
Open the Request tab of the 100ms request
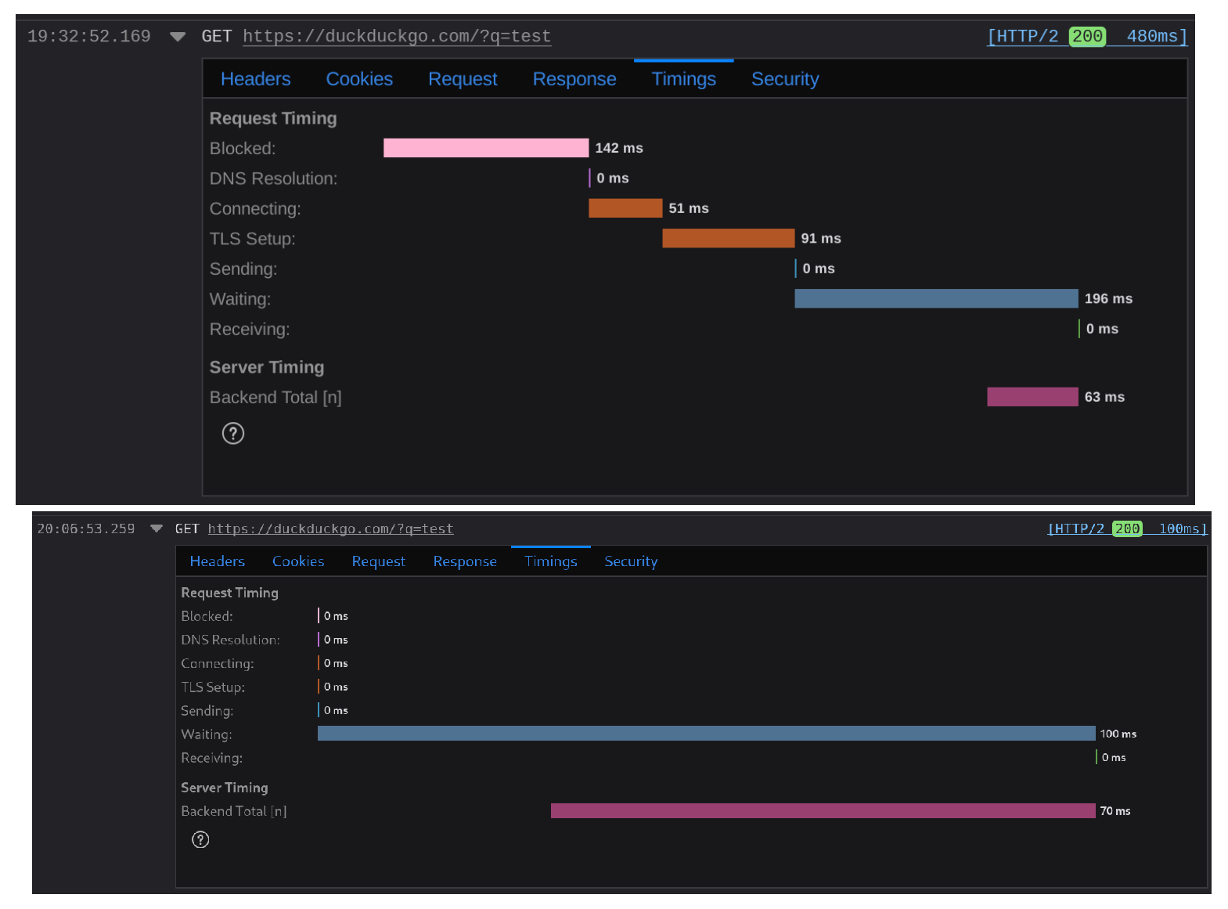[378, 561]
